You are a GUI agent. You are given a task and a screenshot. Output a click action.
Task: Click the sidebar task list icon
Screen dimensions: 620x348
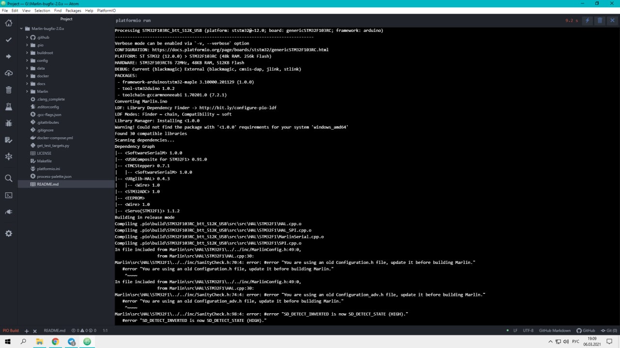tap(9, 140)
